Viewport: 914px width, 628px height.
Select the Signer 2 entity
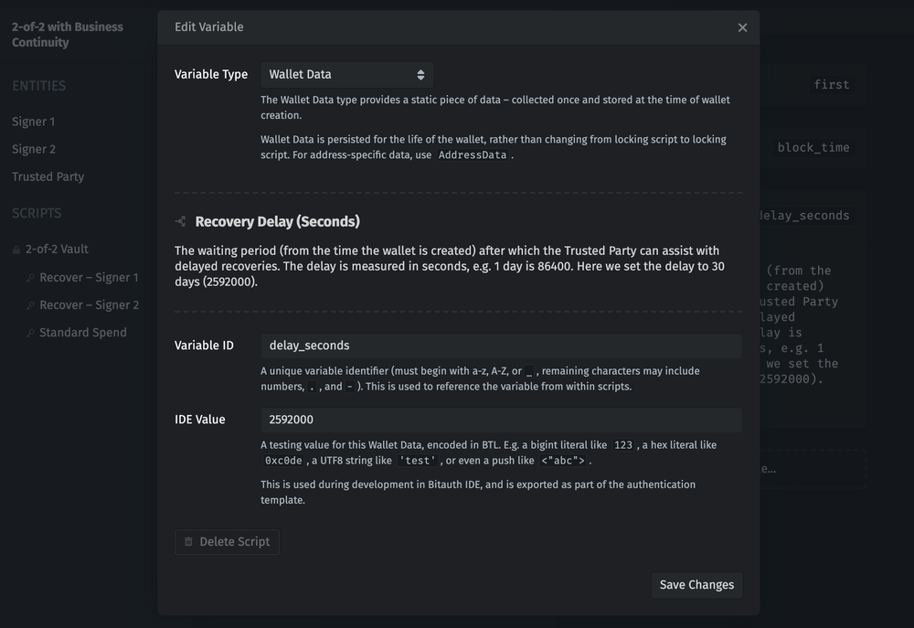pos(33,148)
